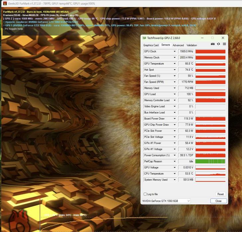
Task: Open the GPU-Z hamburger menu
Action: [224, 44]
